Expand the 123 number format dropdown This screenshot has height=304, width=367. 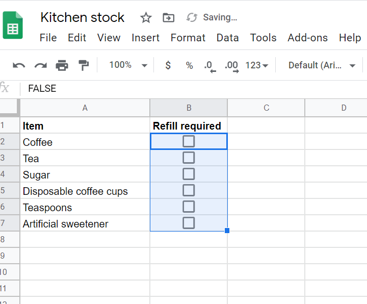(256, 65)
